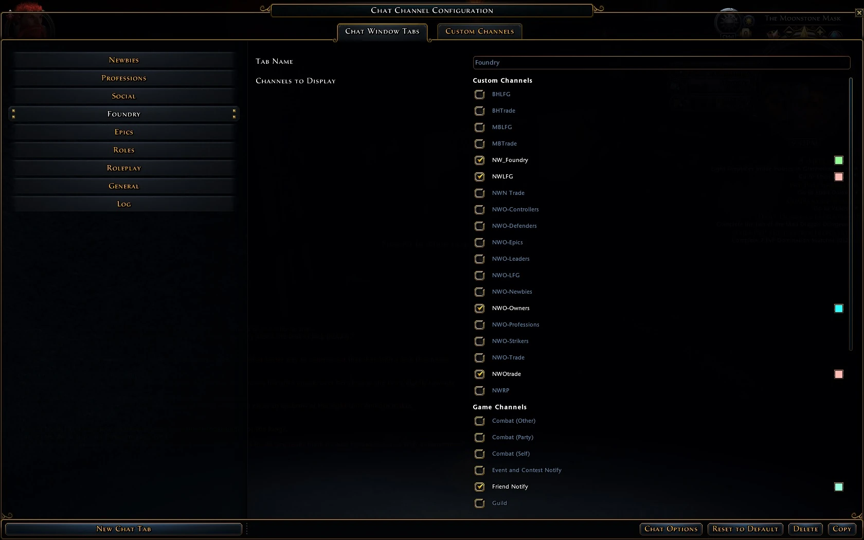
Task: Check the NWRP channel box
Action: pyautogui.click(x=479, y=391)
